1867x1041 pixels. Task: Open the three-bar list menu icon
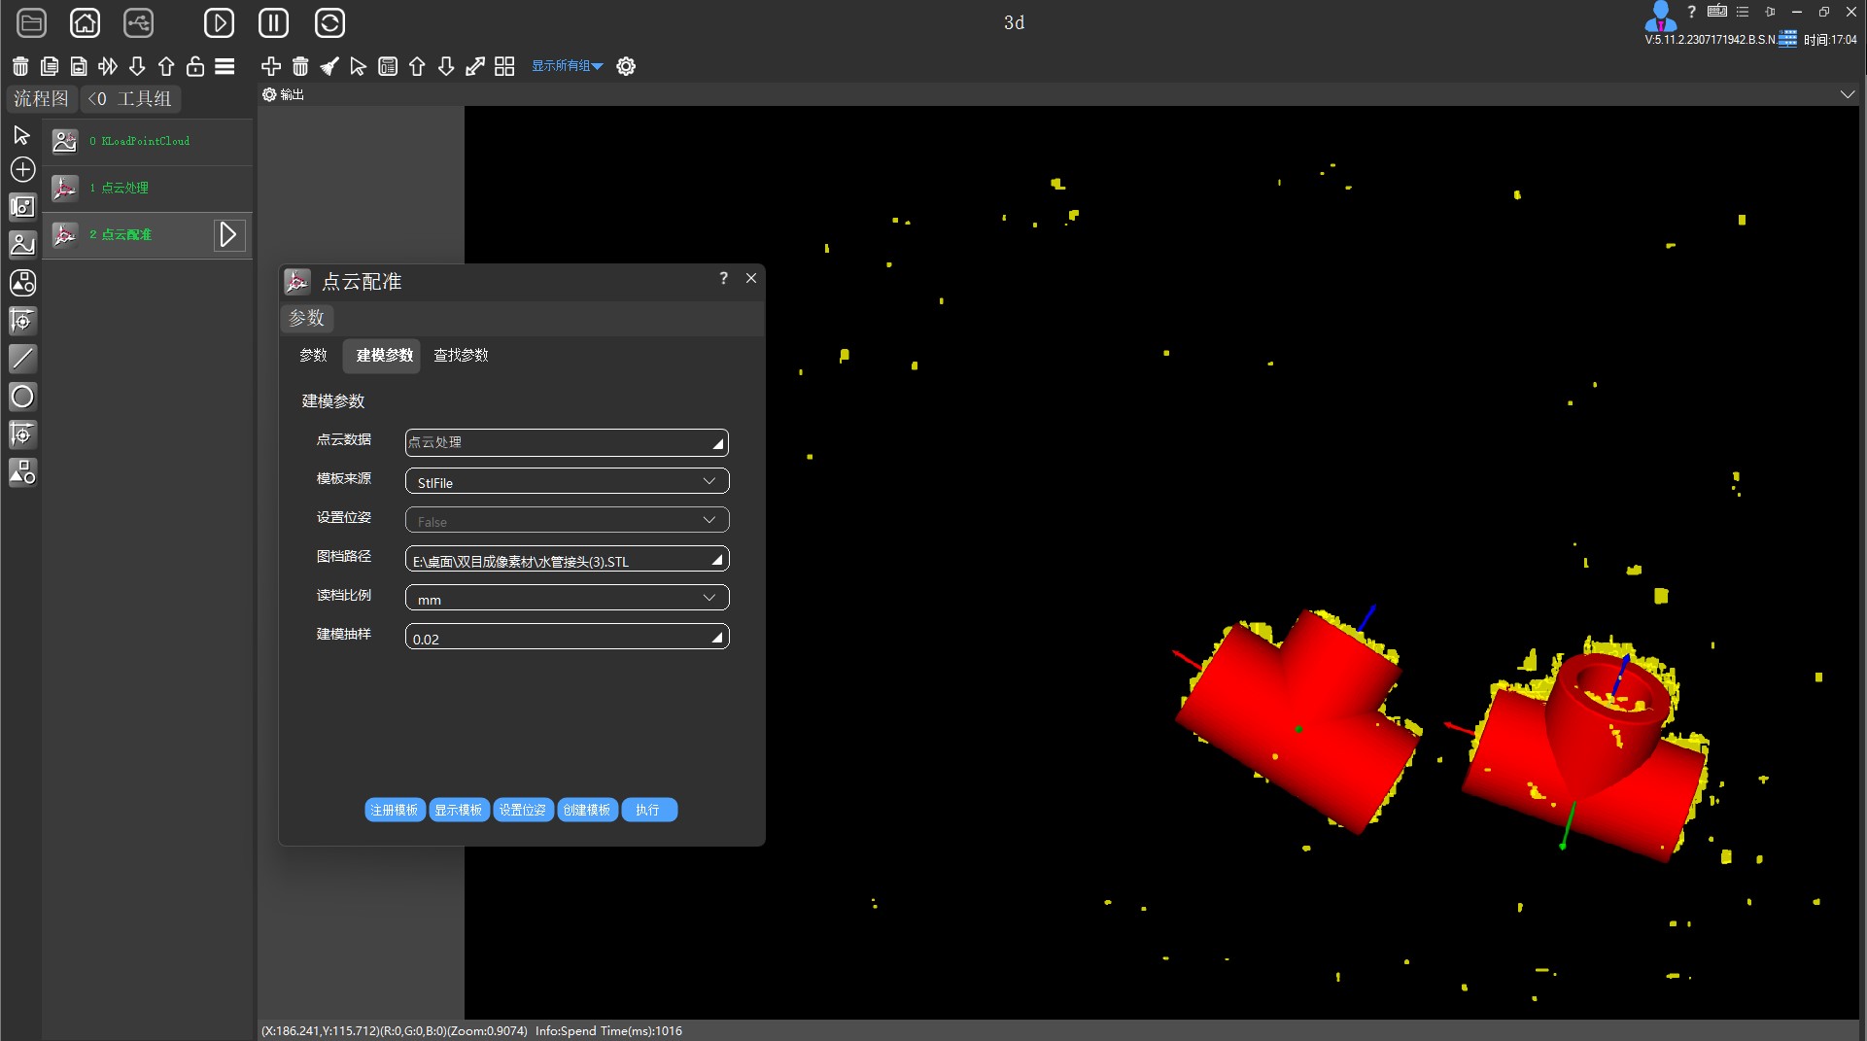click(x=225, y=66)
